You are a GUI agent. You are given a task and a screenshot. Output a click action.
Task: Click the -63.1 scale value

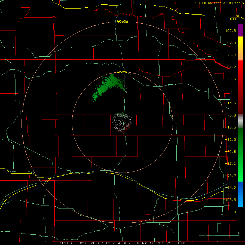tap(231, 164)
